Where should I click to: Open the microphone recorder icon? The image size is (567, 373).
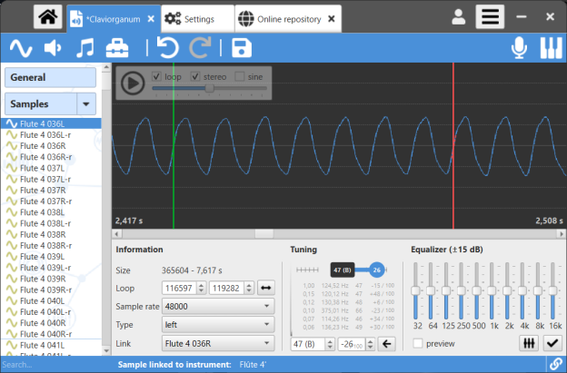tap(520, 47)
